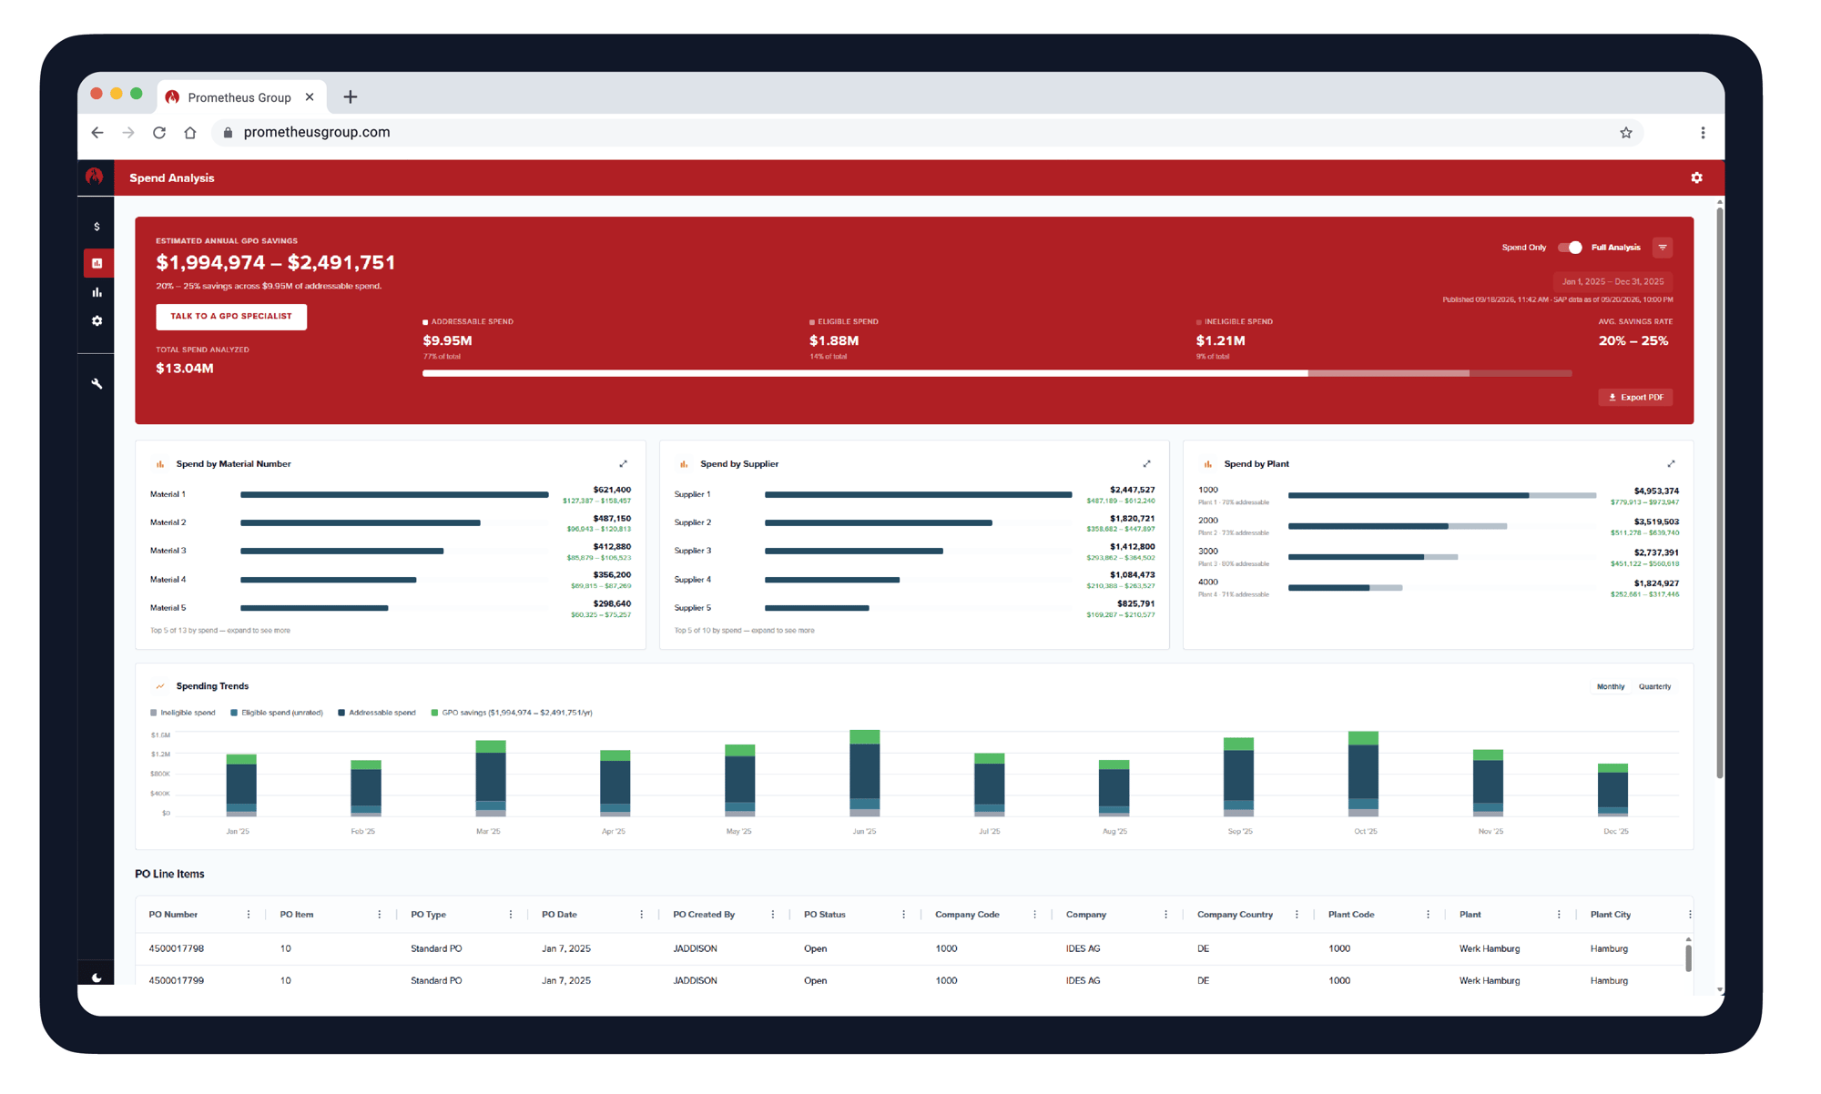Open the Jan 1, 2025 – Dec 31, 2025 date range
This screenshot has width=1821, height=1094.
[1612, 282]
